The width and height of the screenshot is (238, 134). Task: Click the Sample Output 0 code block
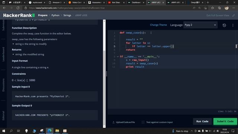pos(55,115)
